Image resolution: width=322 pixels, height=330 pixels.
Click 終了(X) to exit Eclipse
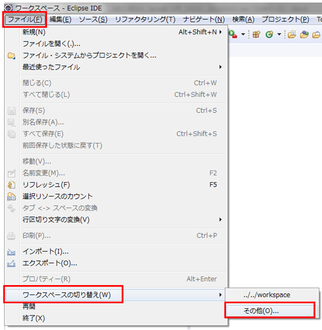34,318
